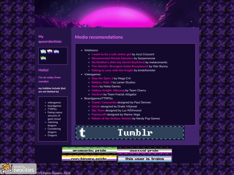Open 'Falling in Love with the Knight' link
The height and width of the screenshot is (175, 234).
(x=112, y=70)
